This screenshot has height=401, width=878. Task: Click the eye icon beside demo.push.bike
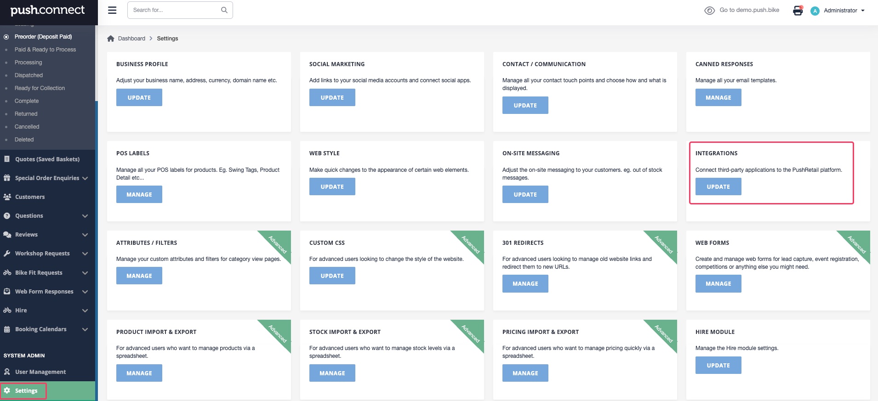[709, 11]
